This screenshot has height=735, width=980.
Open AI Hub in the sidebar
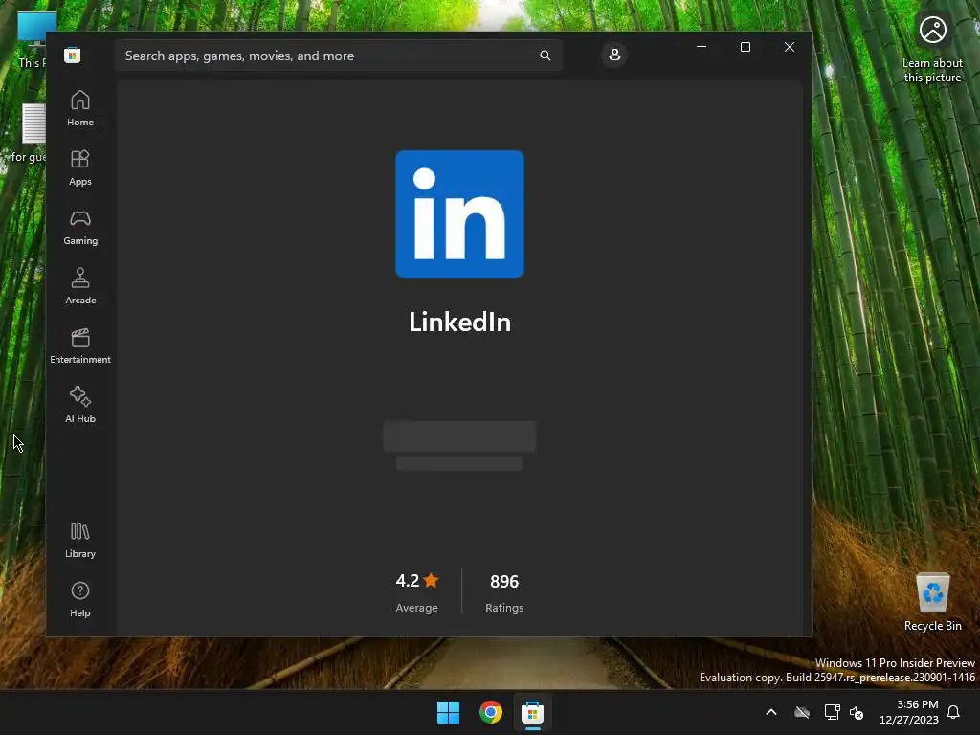tap(80, 405)
